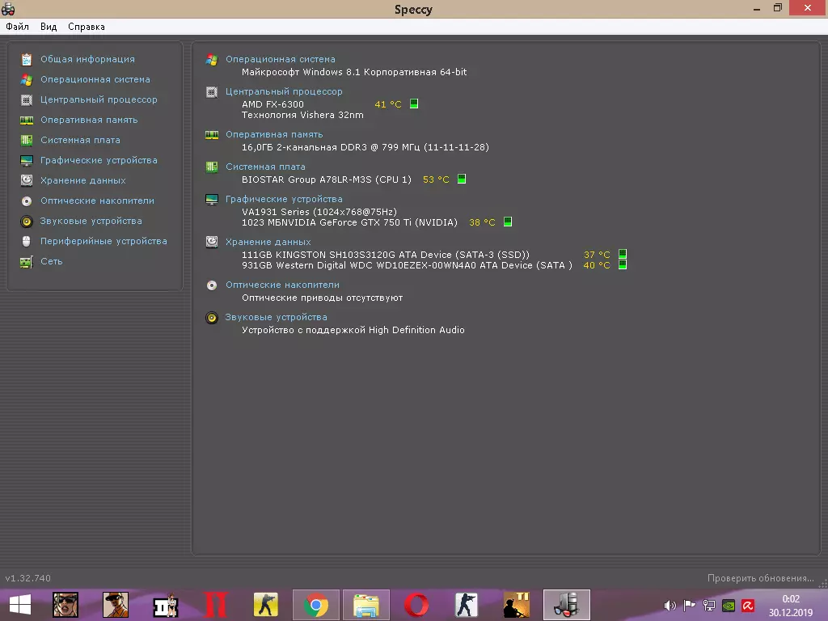828x621 pixels.
Task: Select Хранение данных in sidebar
Action: tap(82, 180)
